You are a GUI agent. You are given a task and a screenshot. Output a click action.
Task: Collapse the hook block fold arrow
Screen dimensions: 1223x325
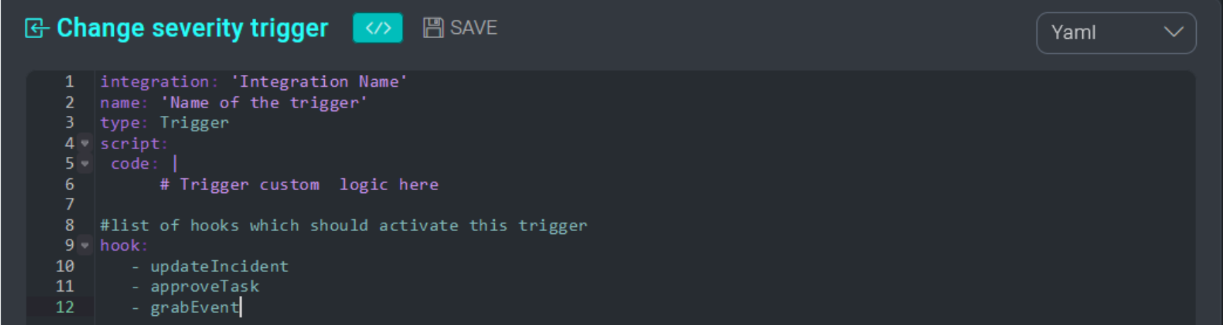point(85,246)
